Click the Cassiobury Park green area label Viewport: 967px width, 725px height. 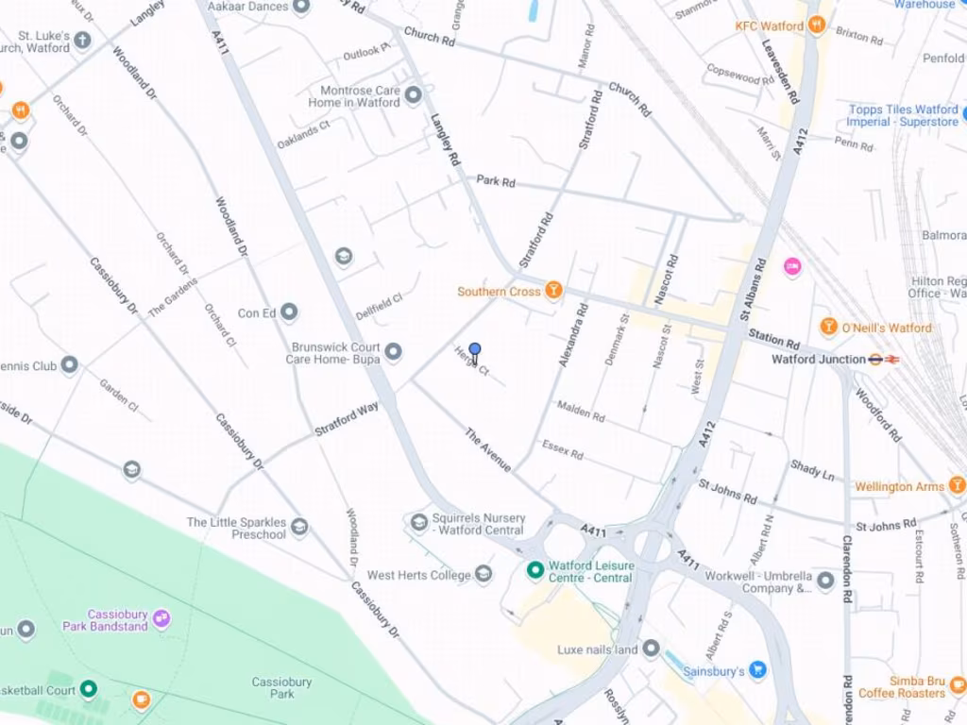281,687
